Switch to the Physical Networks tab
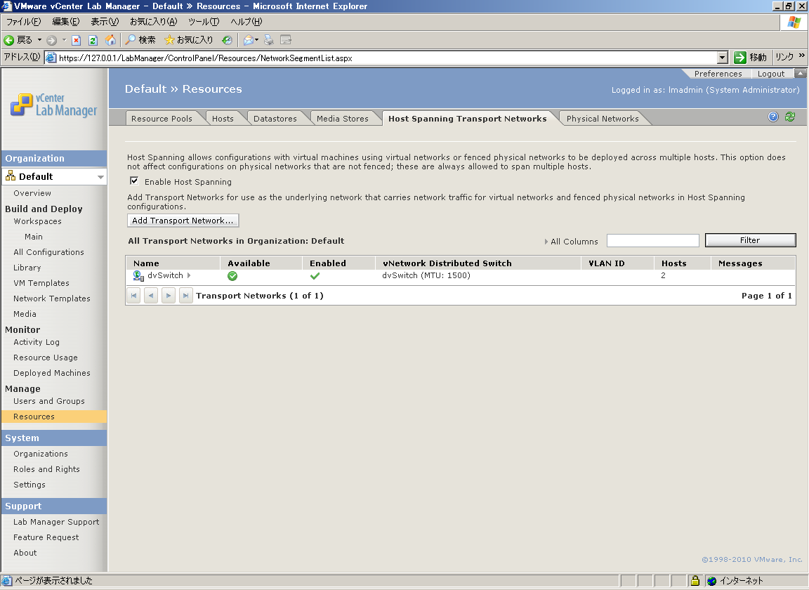The image size is (809, 590). click(x=603, y=119)
